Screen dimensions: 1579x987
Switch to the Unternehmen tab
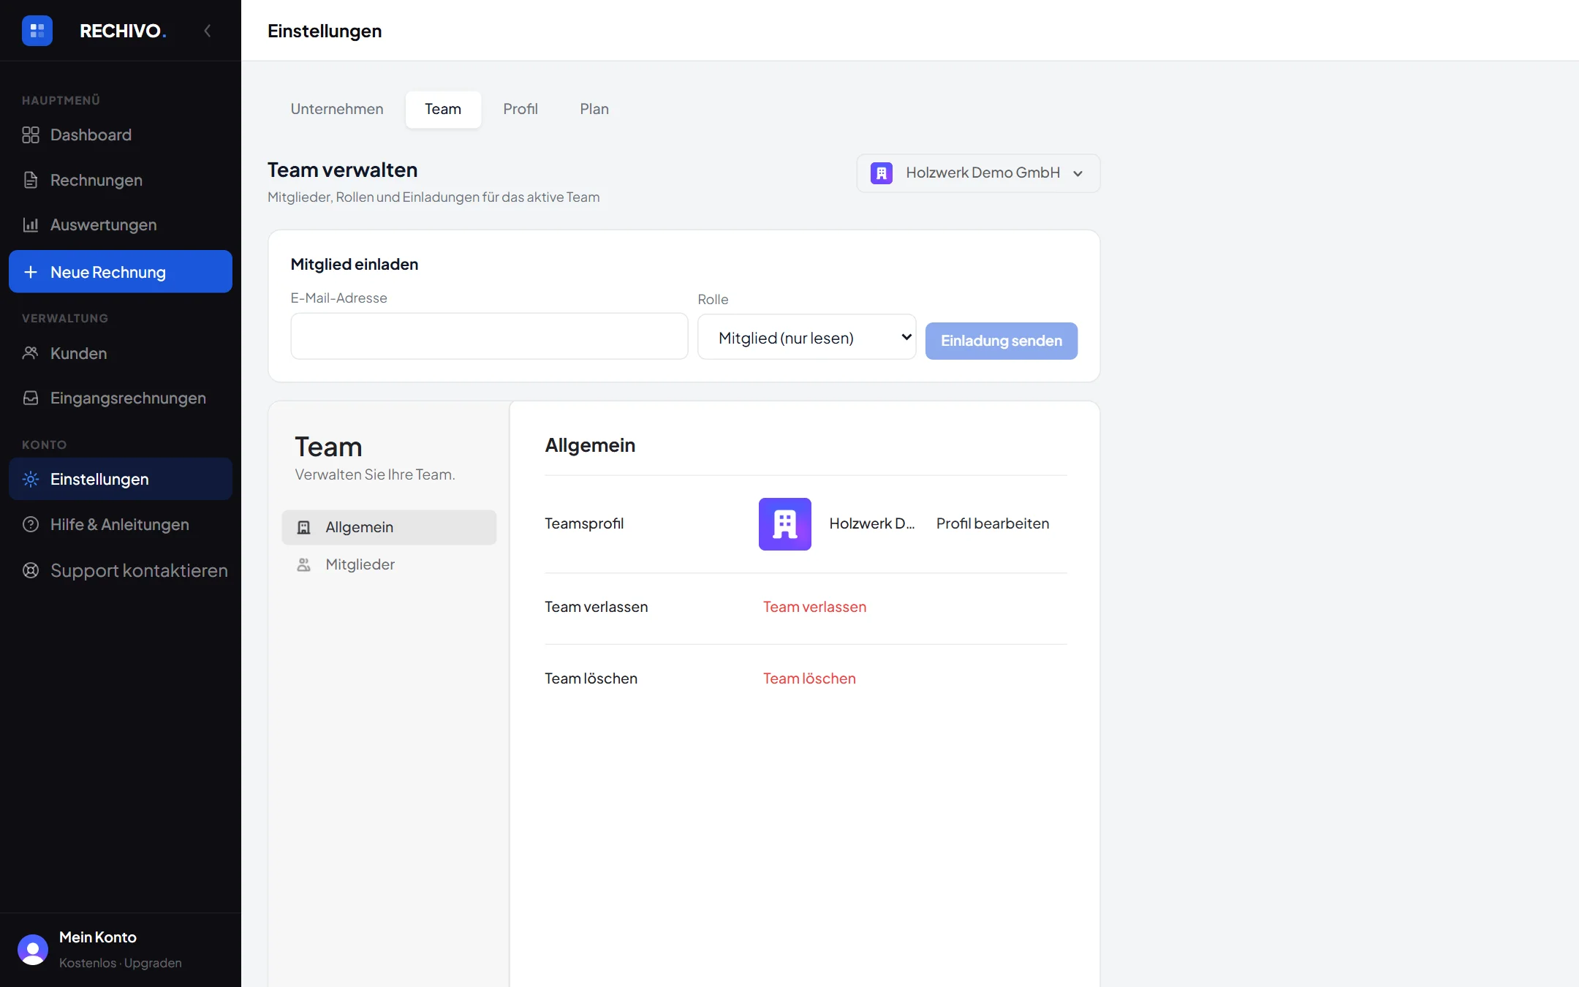pyautogui.click(x=337, y=109)
